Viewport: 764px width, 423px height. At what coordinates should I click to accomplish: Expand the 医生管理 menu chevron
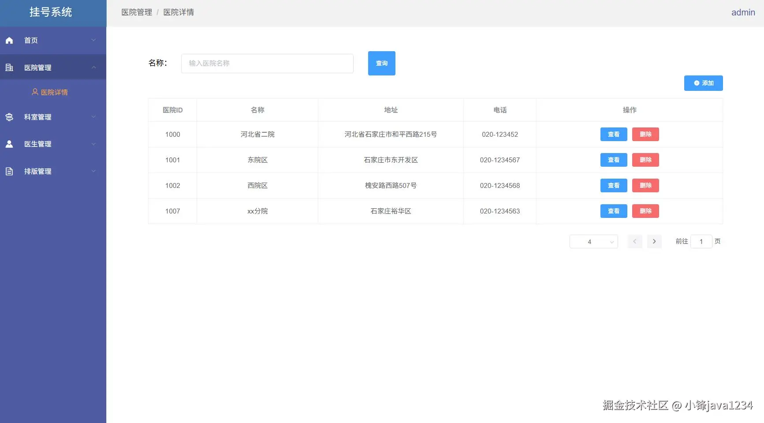93,144
